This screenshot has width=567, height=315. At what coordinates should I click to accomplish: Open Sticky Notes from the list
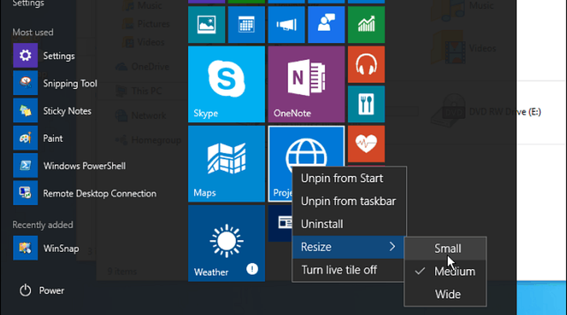pos(67,111)
